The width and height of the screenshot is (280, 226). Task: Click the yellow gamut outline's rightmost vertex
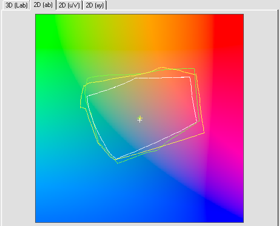pyautogui.click(x=204, y=133)
